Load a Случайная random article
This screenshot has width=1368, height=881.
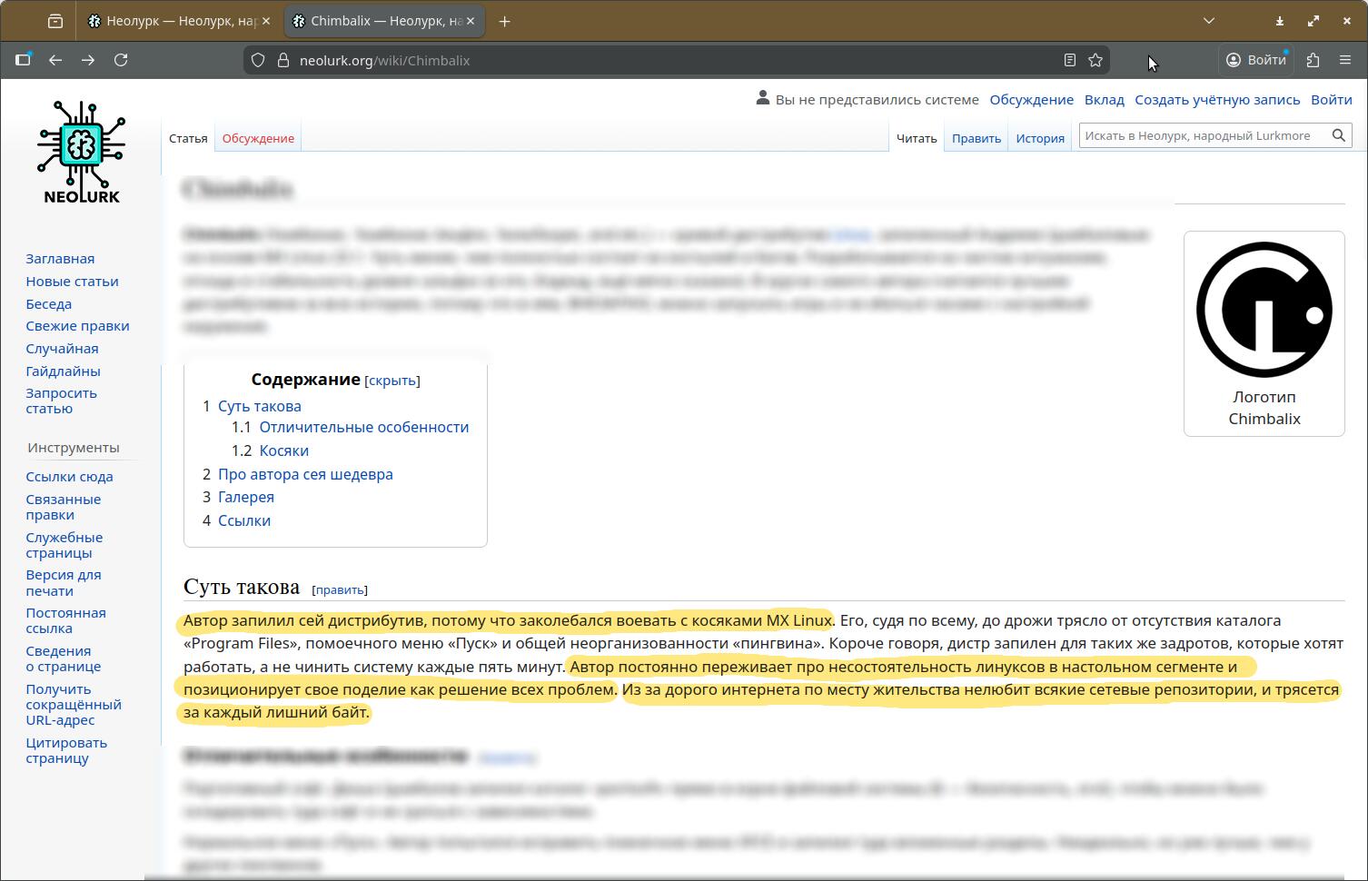point(62,349)
